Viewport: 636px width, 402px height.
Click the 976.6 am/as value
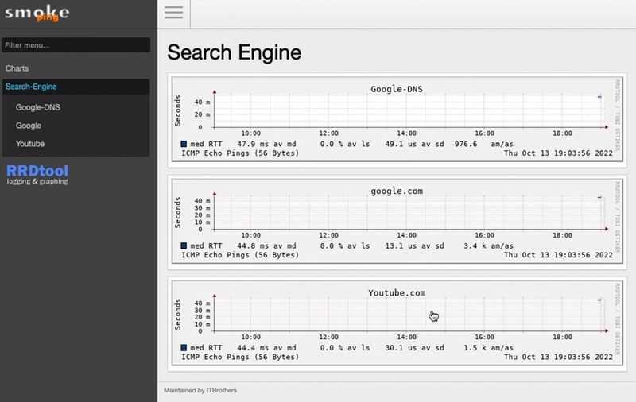(466, 144)
